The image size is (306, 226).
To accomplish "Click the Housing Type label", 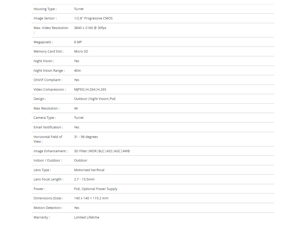I will click(45, 9).
